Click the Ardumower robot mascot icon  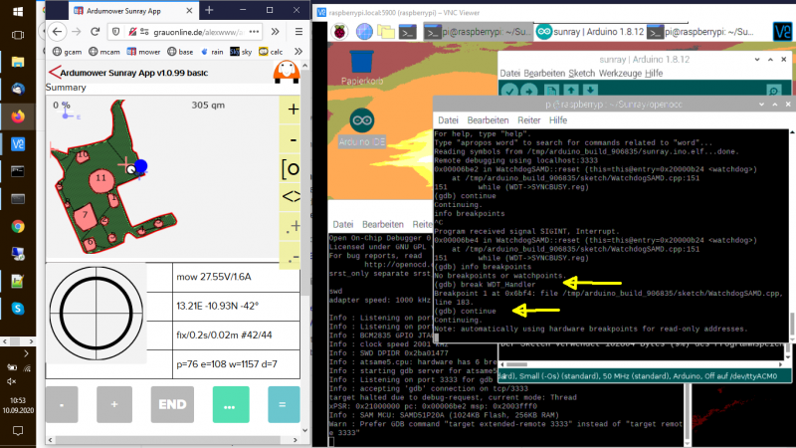[287, 72]
